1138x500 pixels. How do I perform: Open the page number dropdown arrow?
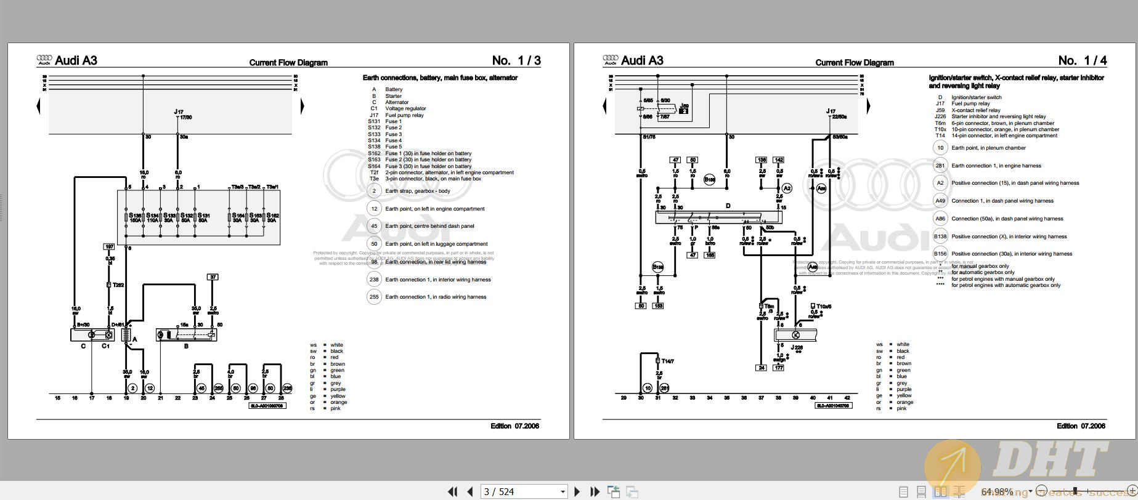(563, 491)
